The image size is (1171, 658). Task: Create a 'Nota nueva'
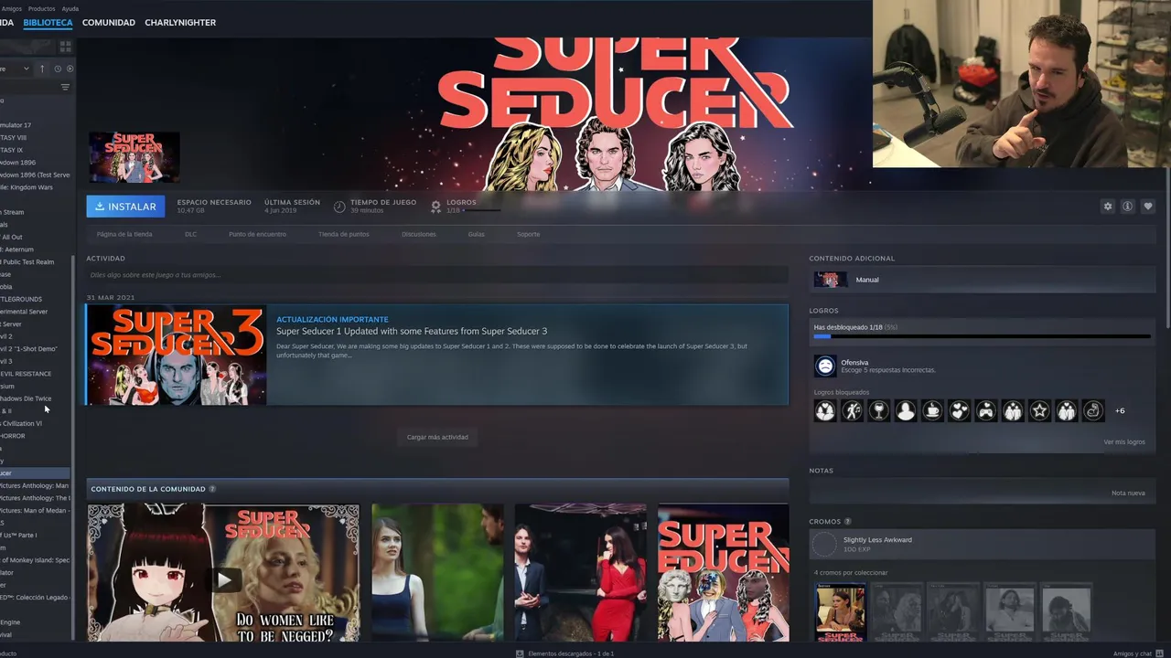pyautogui.click(x=1128, y=493)
